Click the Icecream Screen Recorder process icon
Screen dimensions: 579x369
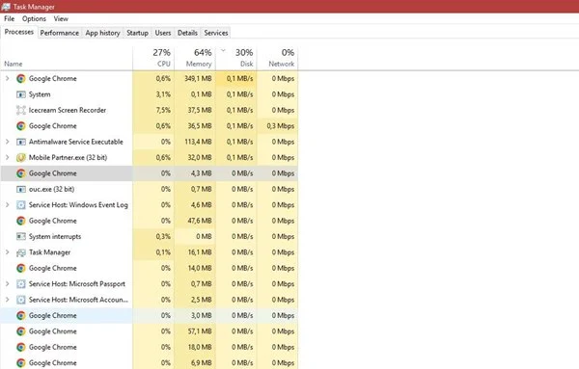[x=21, y=110]
